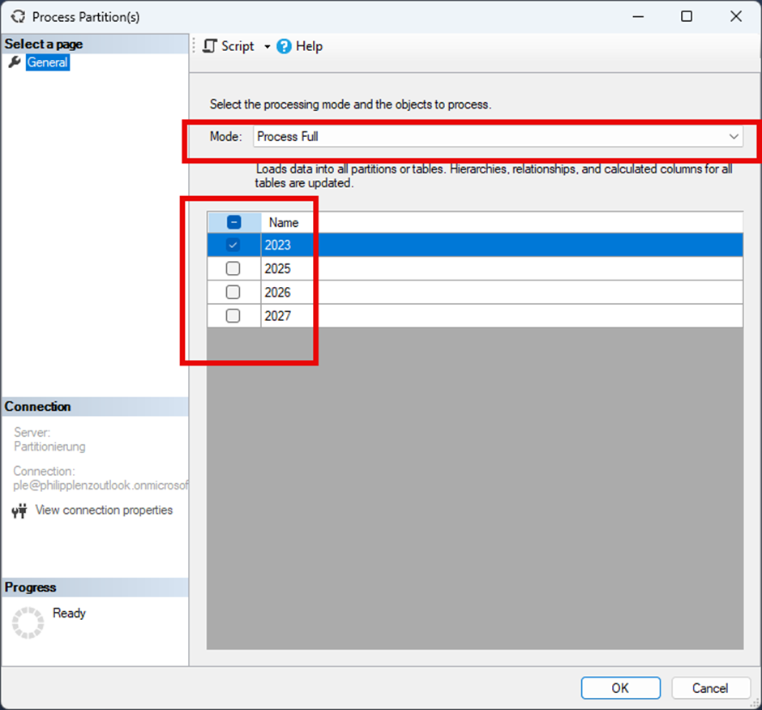Uncheck the 2023 partition checkbox
This screenshot has width=762, height=710.
click(233, 245)
